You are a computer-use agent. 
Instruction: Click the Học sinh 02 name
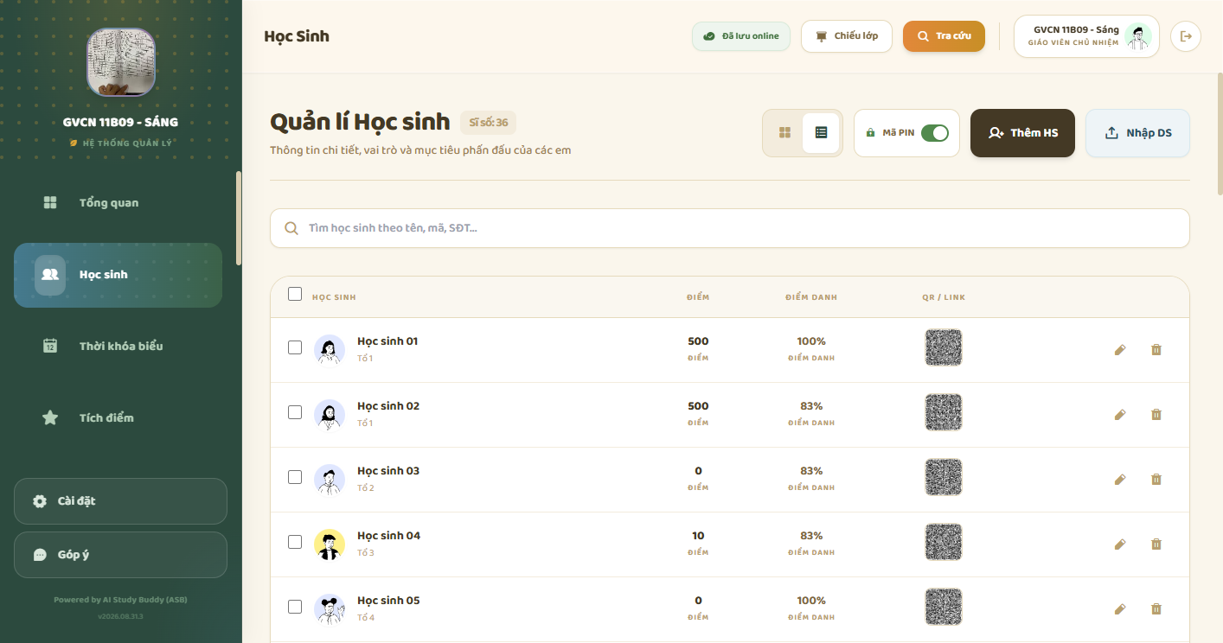click(x=388, y=406)
